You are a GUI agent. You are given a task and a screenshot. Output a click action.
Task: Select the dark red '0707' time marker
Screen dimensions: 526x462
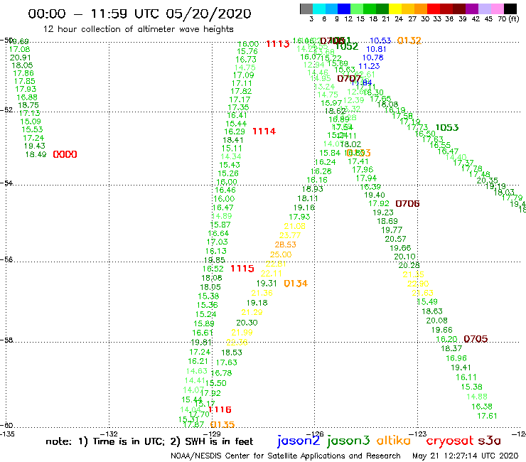click(349, 78)
